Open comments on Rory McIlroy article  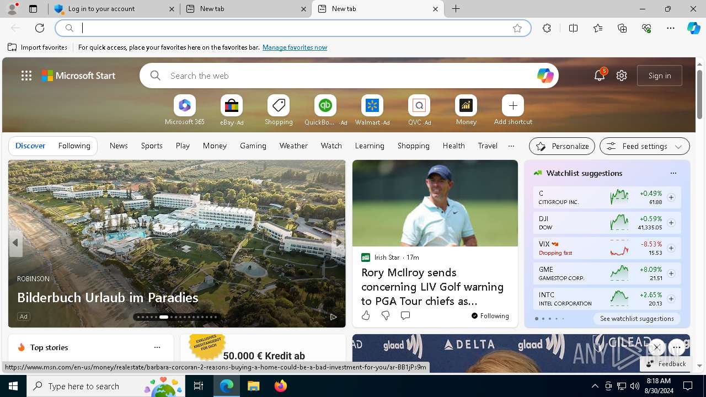coord(405,315)
